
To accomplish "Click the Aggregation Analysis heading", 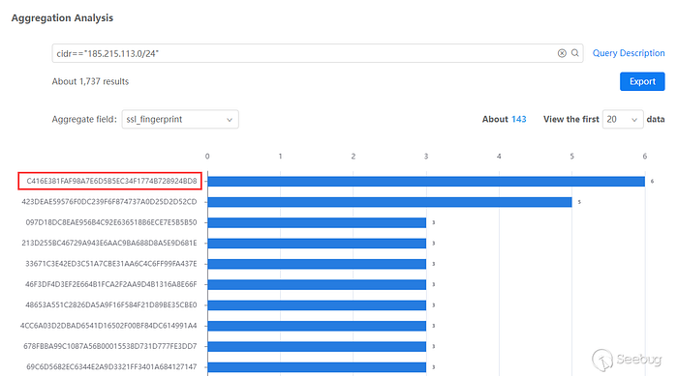I will coord(62,17).
